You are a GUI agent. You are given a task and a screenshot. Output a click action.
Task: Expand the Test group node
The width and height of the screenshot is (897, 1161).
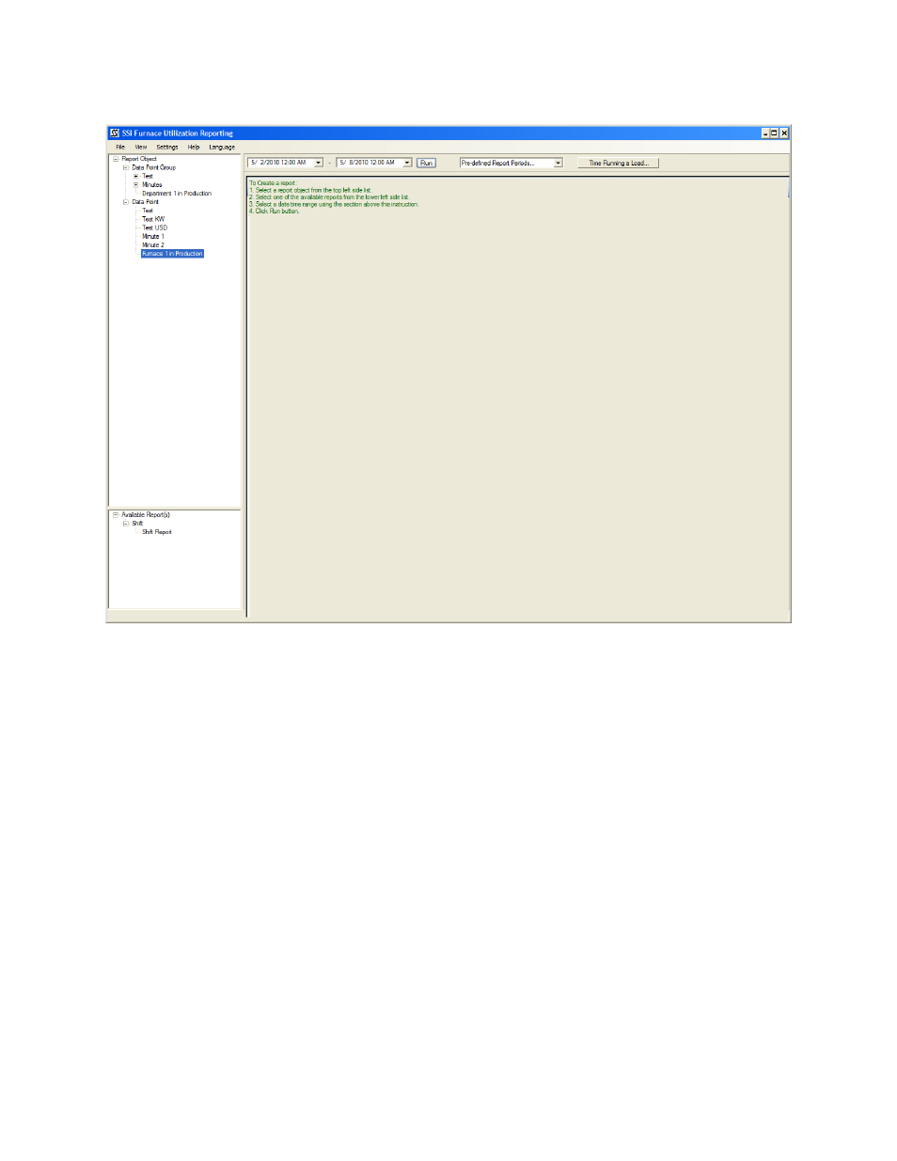click(135, 177)
